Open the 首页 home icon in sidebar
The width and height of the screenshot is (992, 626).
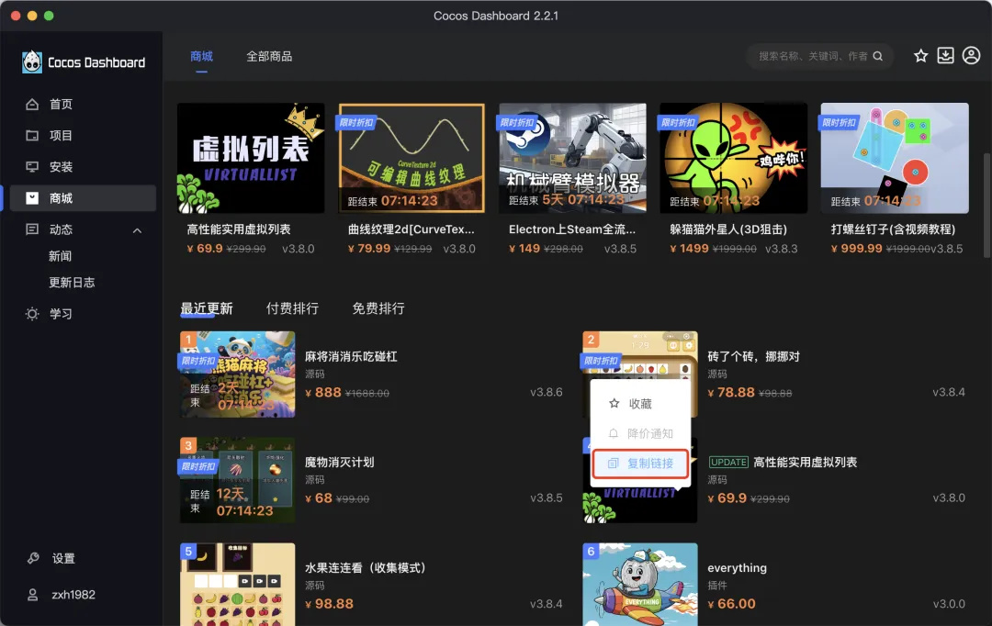(x=32, y=105)
